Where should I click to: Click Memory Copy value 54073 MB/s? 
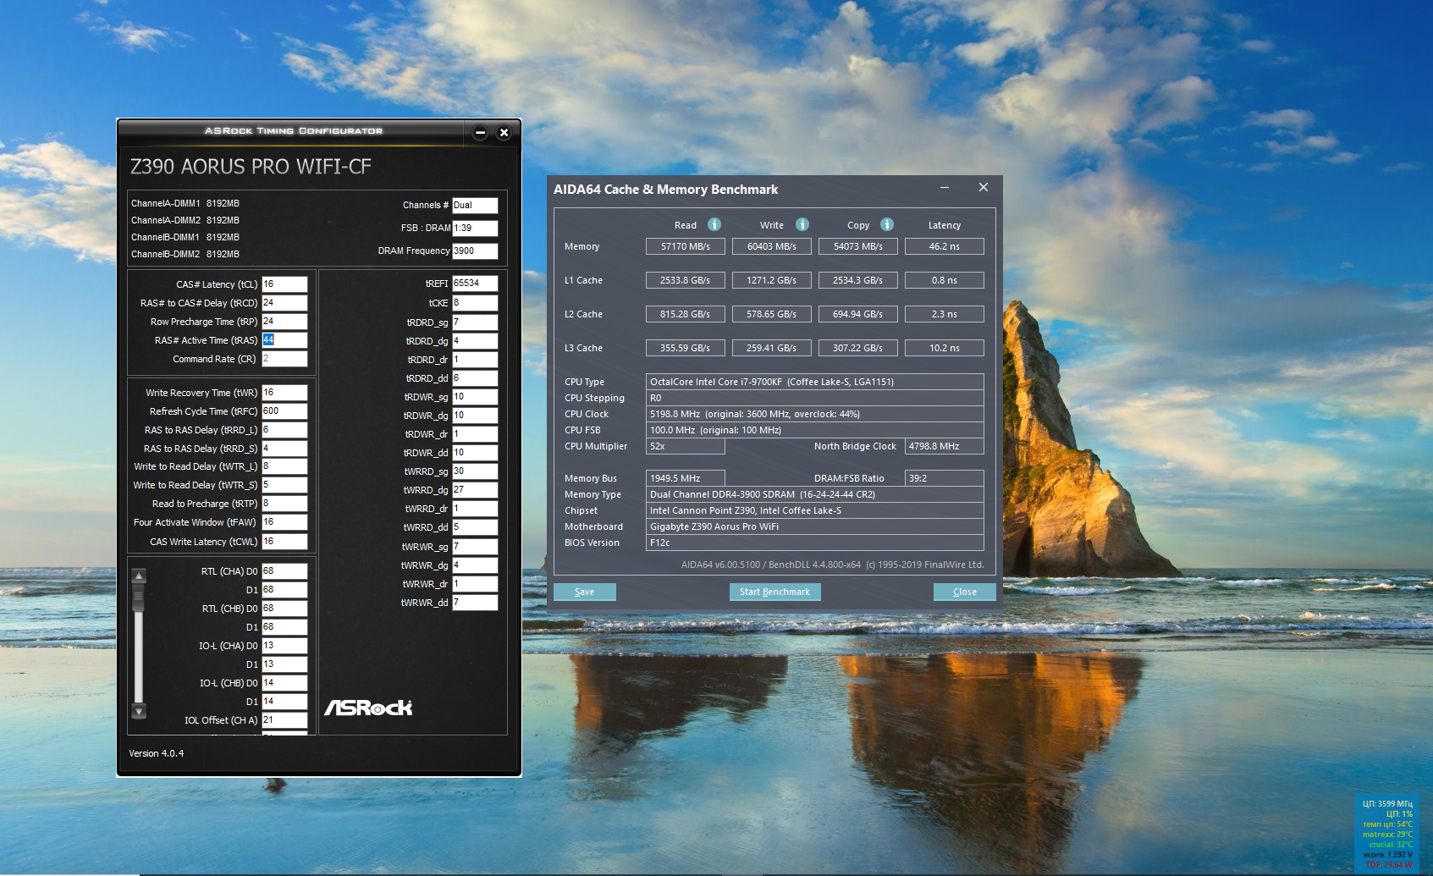coord(858,246)
